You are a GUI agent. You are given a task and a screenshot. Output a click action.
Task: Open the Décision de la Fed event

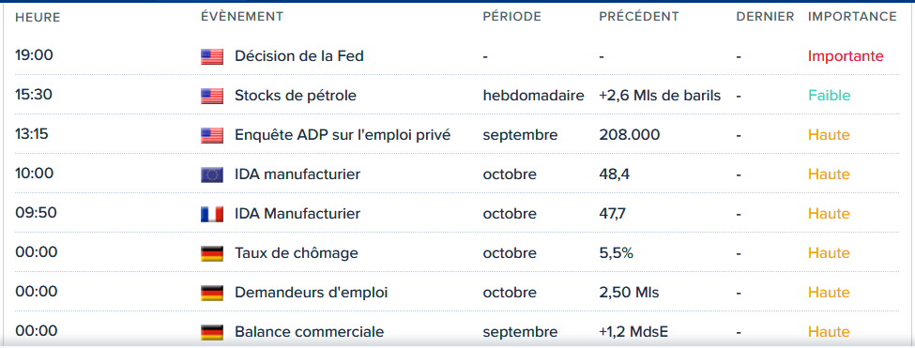(298, 56)
